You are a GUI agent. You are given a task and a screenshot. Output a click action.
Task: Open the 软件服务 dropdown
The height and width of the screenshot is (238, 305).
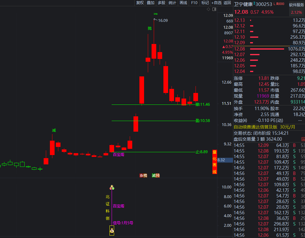coord(296,5)
